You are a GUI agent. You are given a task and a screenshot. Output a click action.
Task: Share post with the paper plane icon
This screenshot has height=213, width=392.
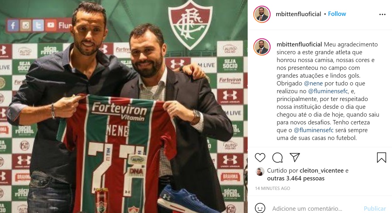coord(295,157)
